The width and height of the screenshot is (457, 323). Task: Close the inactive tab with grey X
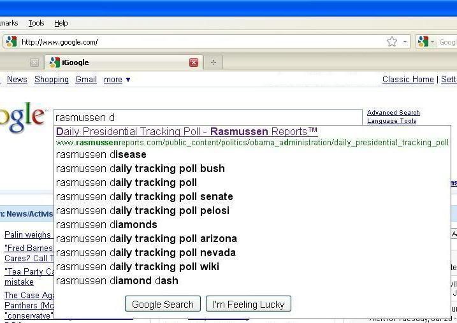(34, 62)
